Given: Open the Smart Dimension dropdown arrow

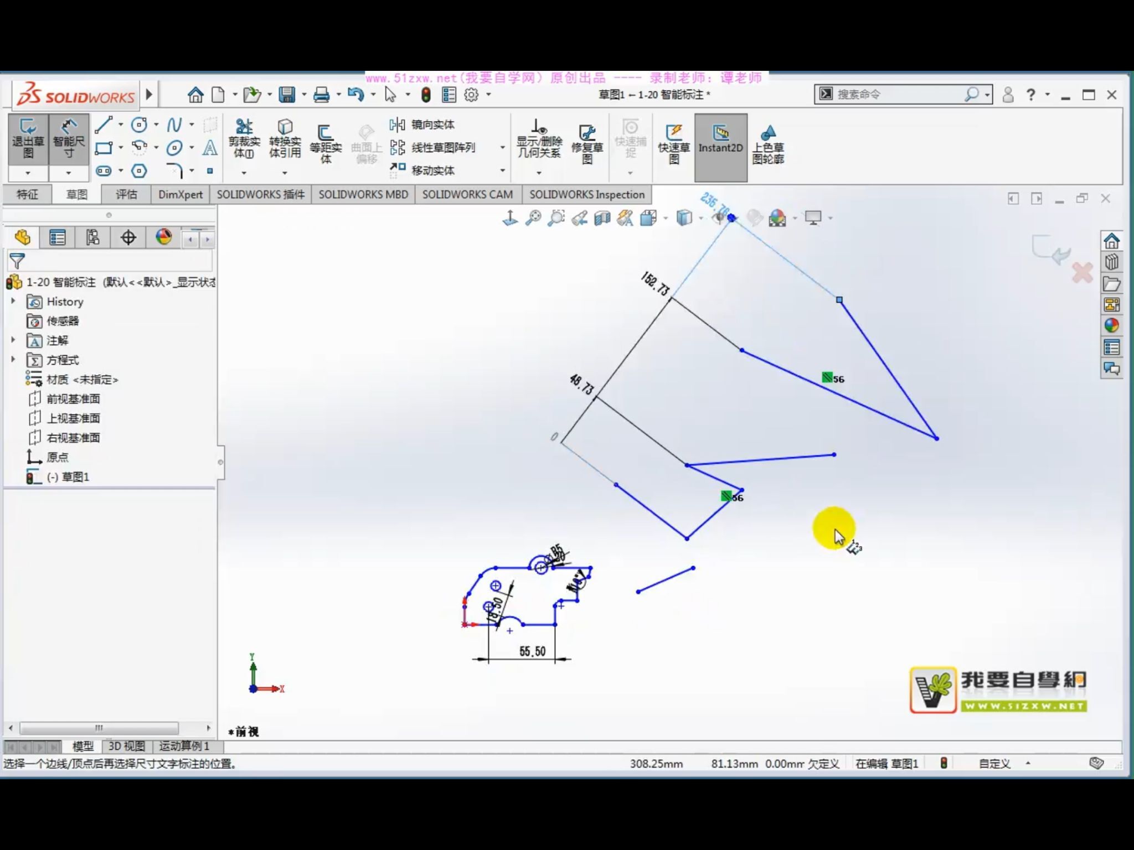Looking at the screenshot, I should (x=69, y=173).
